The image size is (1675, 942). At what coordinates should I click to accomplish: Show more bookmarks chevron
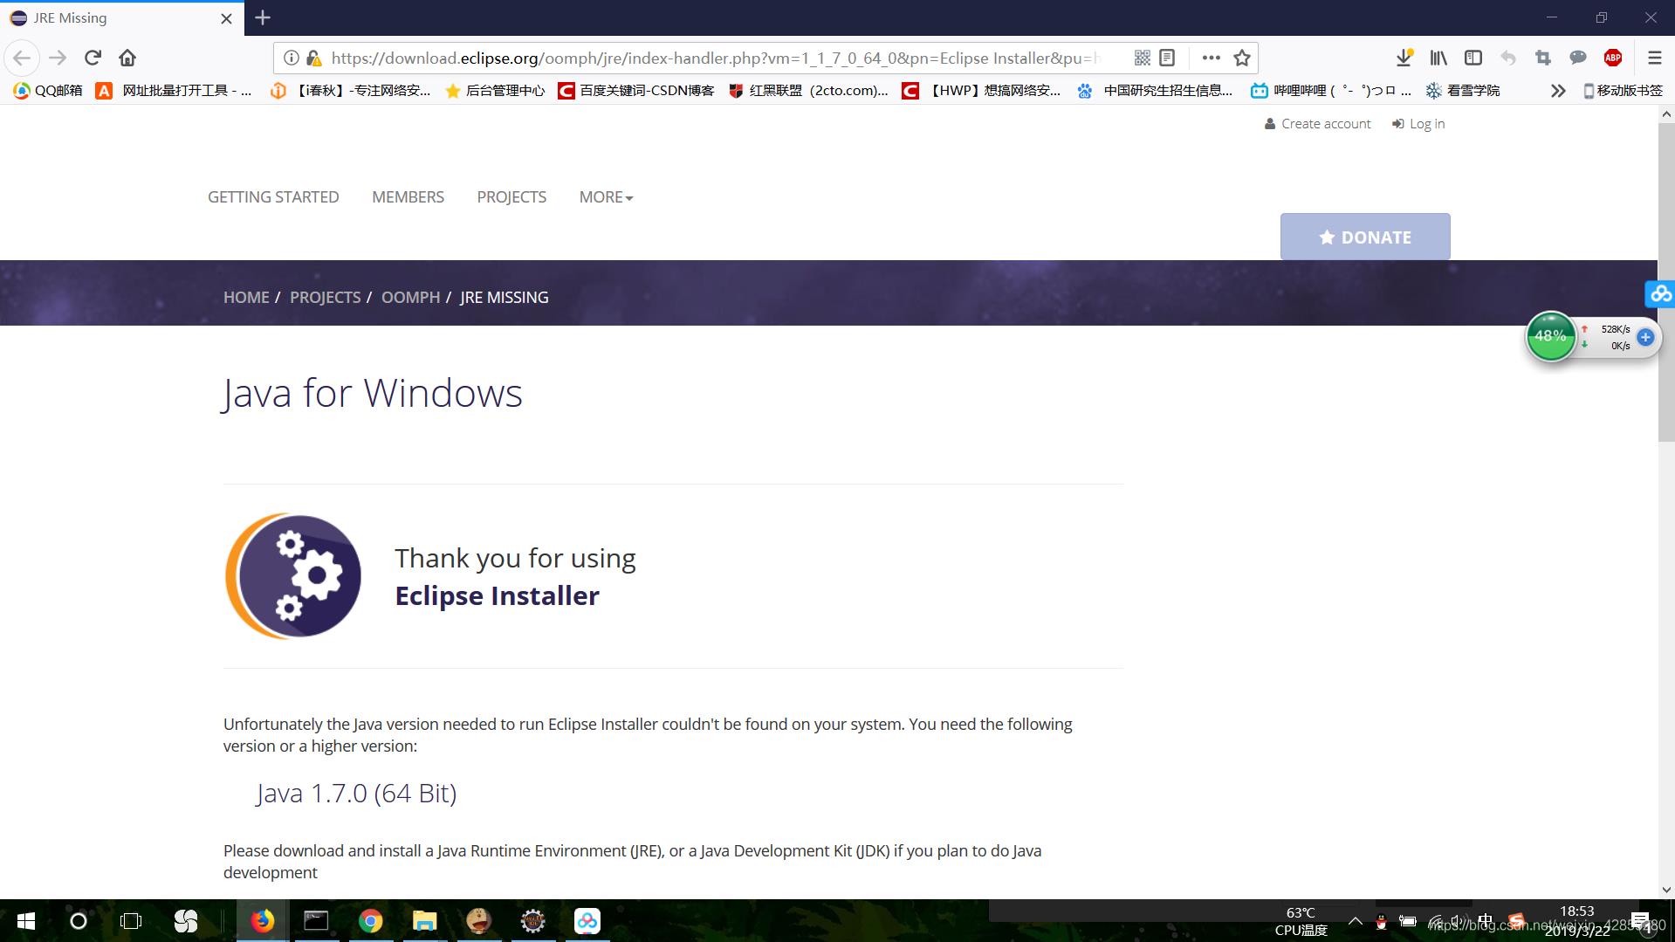point(1558,90)
